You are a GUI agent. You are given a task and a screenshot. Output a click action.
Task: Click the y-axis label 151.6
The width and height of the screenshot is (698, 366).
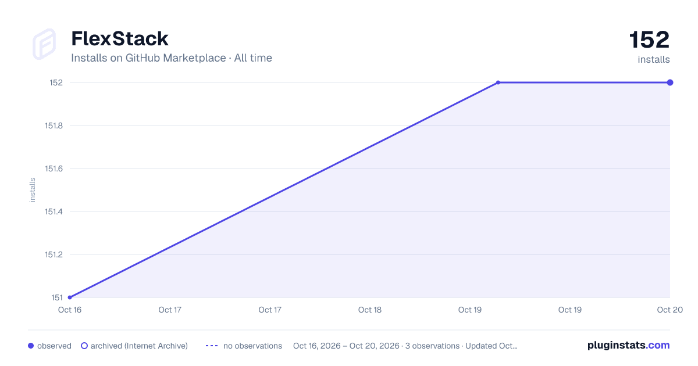[x=54, y=168]
